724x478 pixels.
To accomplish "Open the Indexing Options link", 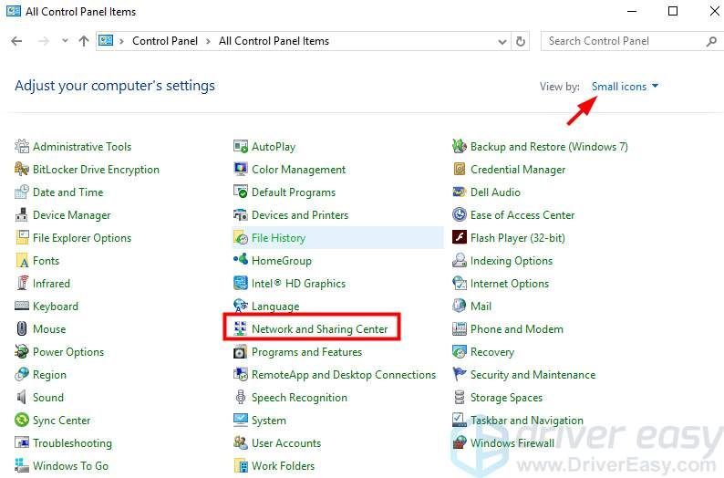I will [x=512, y=261].
